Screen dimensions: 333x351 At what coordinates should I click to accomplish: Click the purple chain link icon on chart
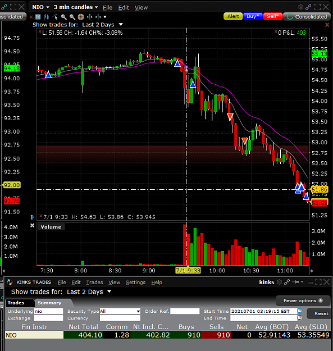tap(308, 7)
